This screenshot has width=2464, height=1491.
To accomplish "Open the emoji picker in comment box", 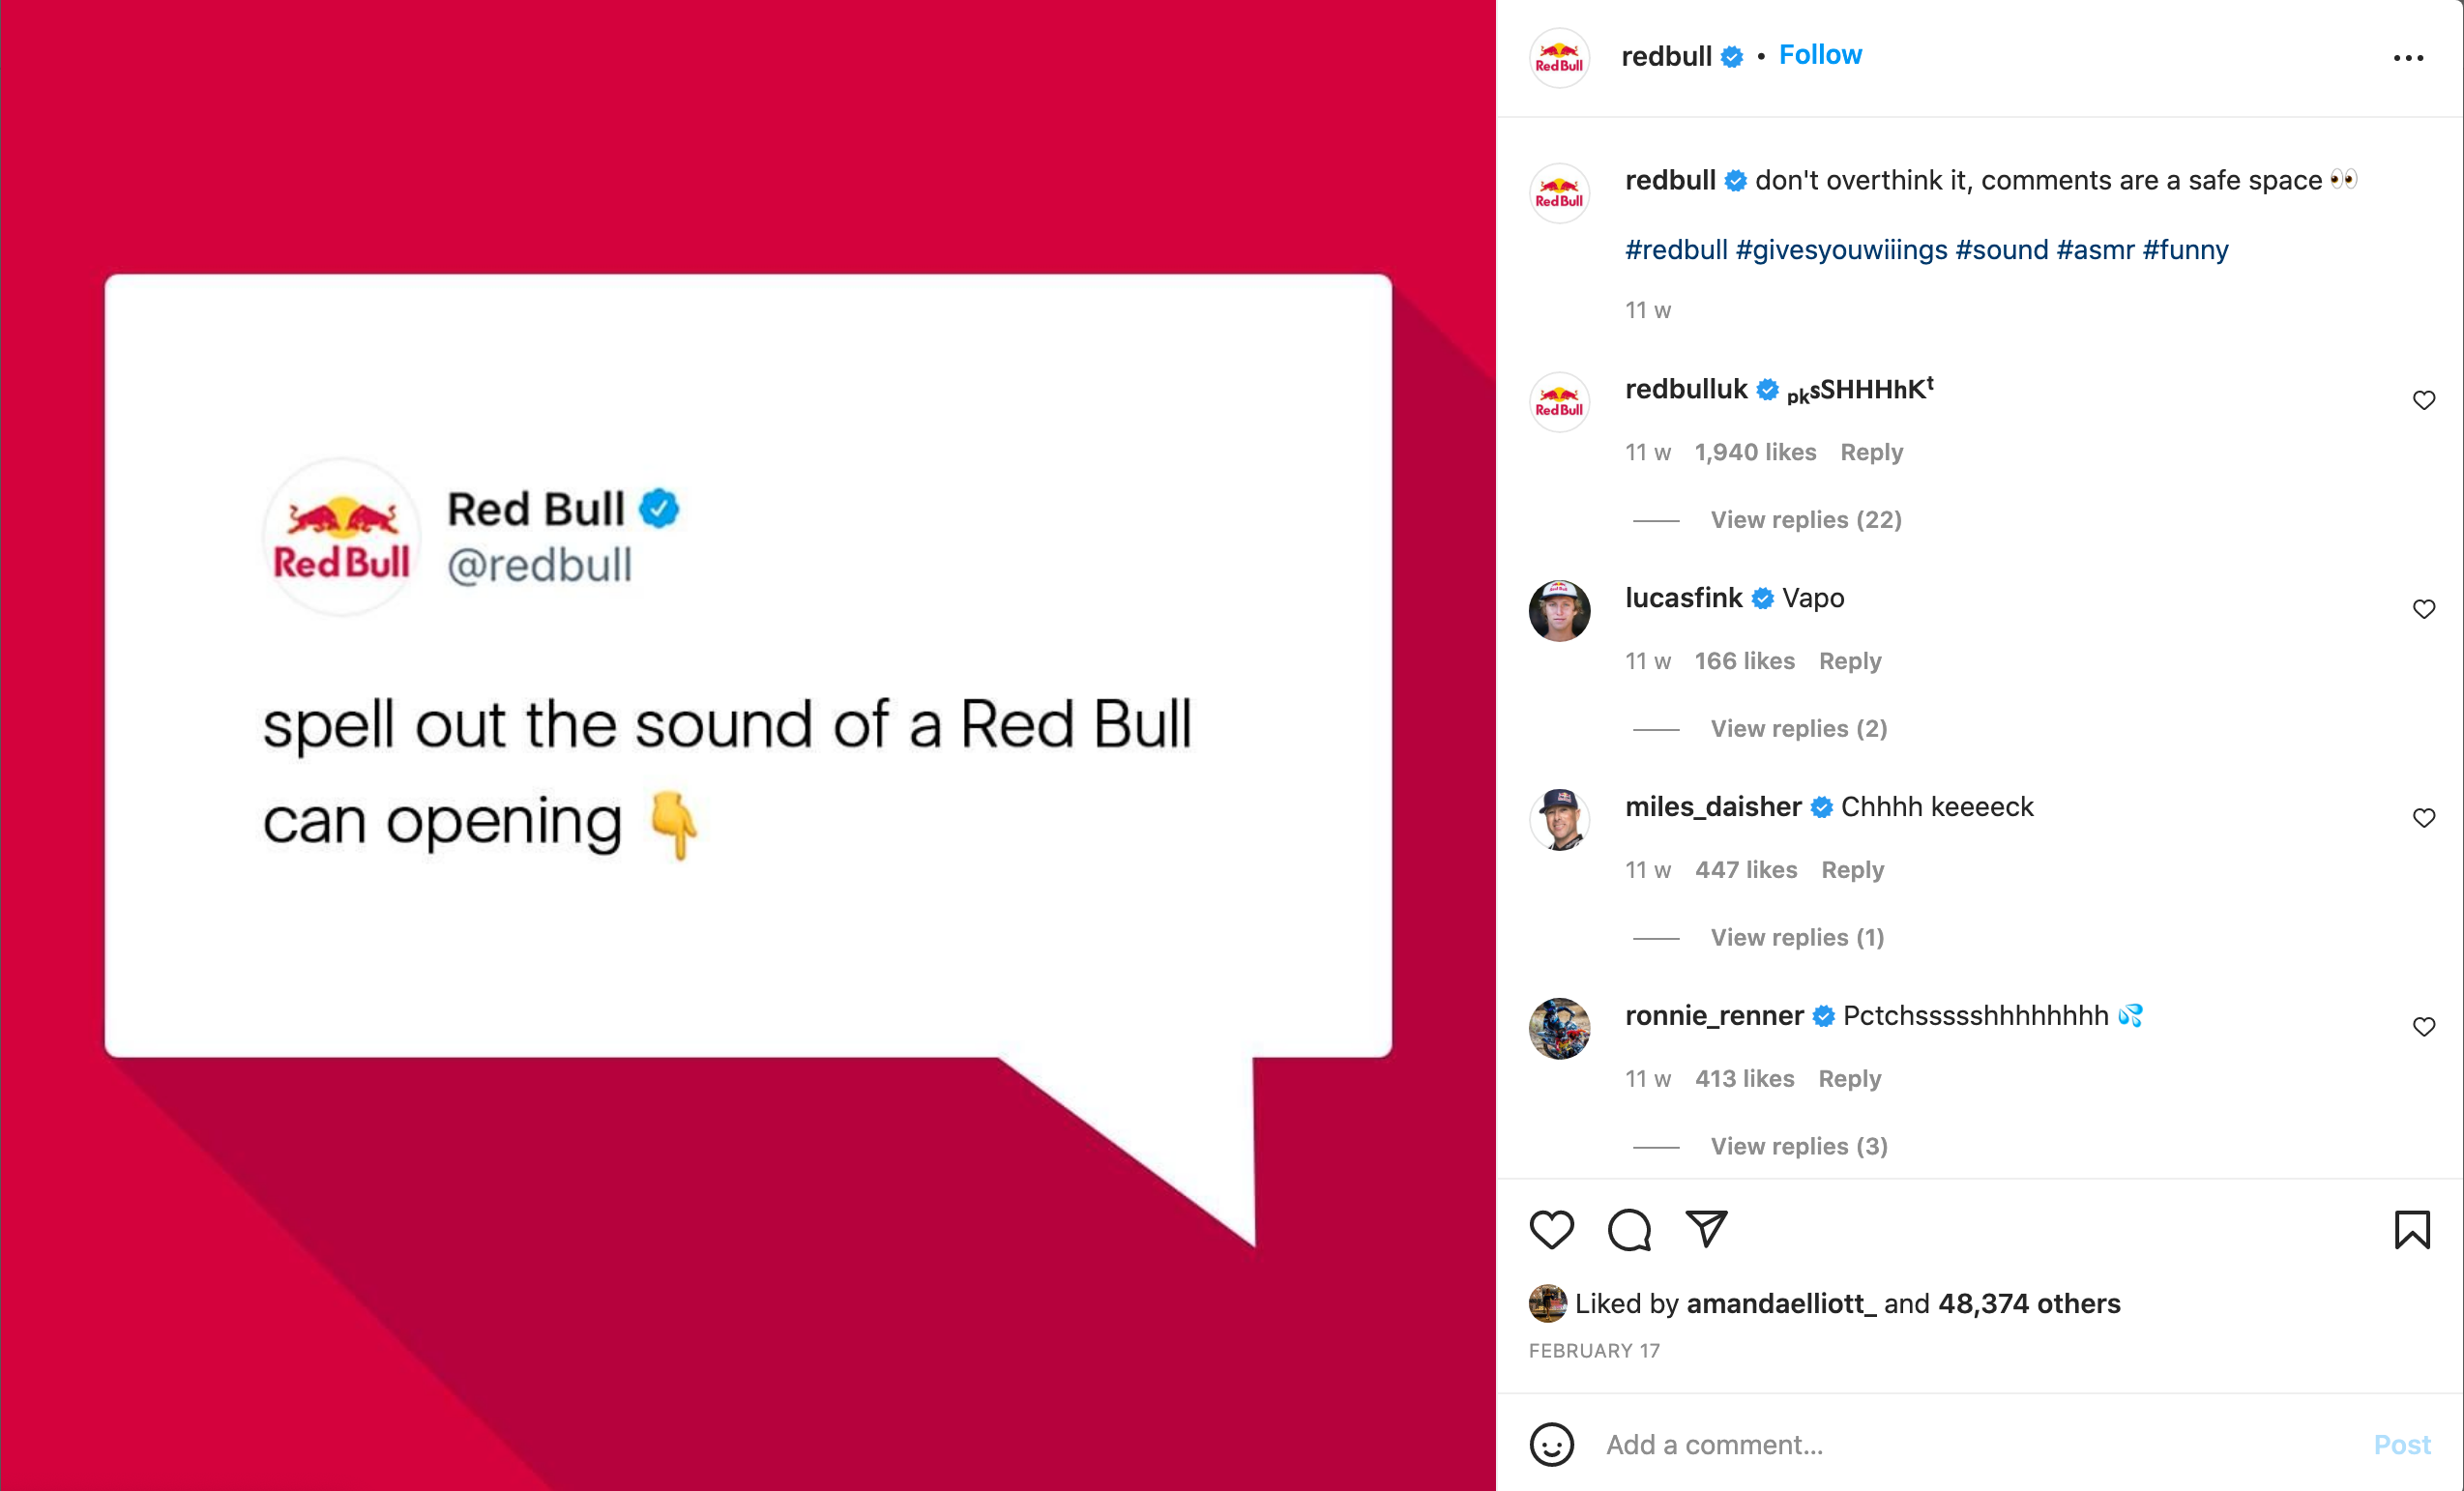I will click(1551, 1444).
